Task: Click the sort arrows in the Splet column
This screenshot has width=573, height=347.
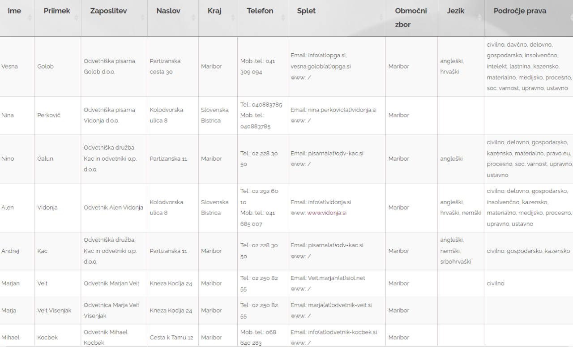Action: coord(381,17)
